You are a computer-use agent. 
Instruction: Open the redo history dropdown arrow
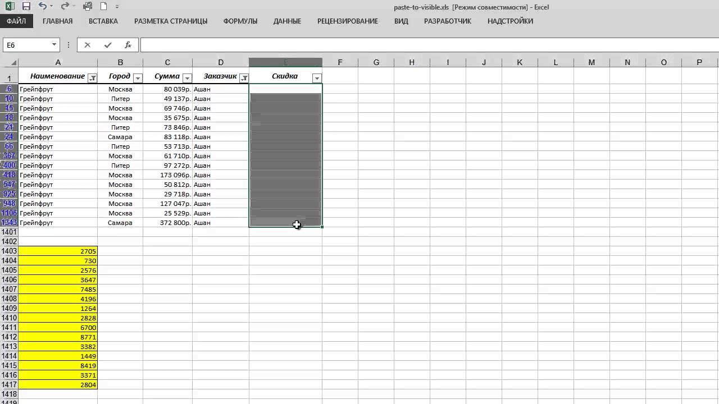tap(74, 7)
